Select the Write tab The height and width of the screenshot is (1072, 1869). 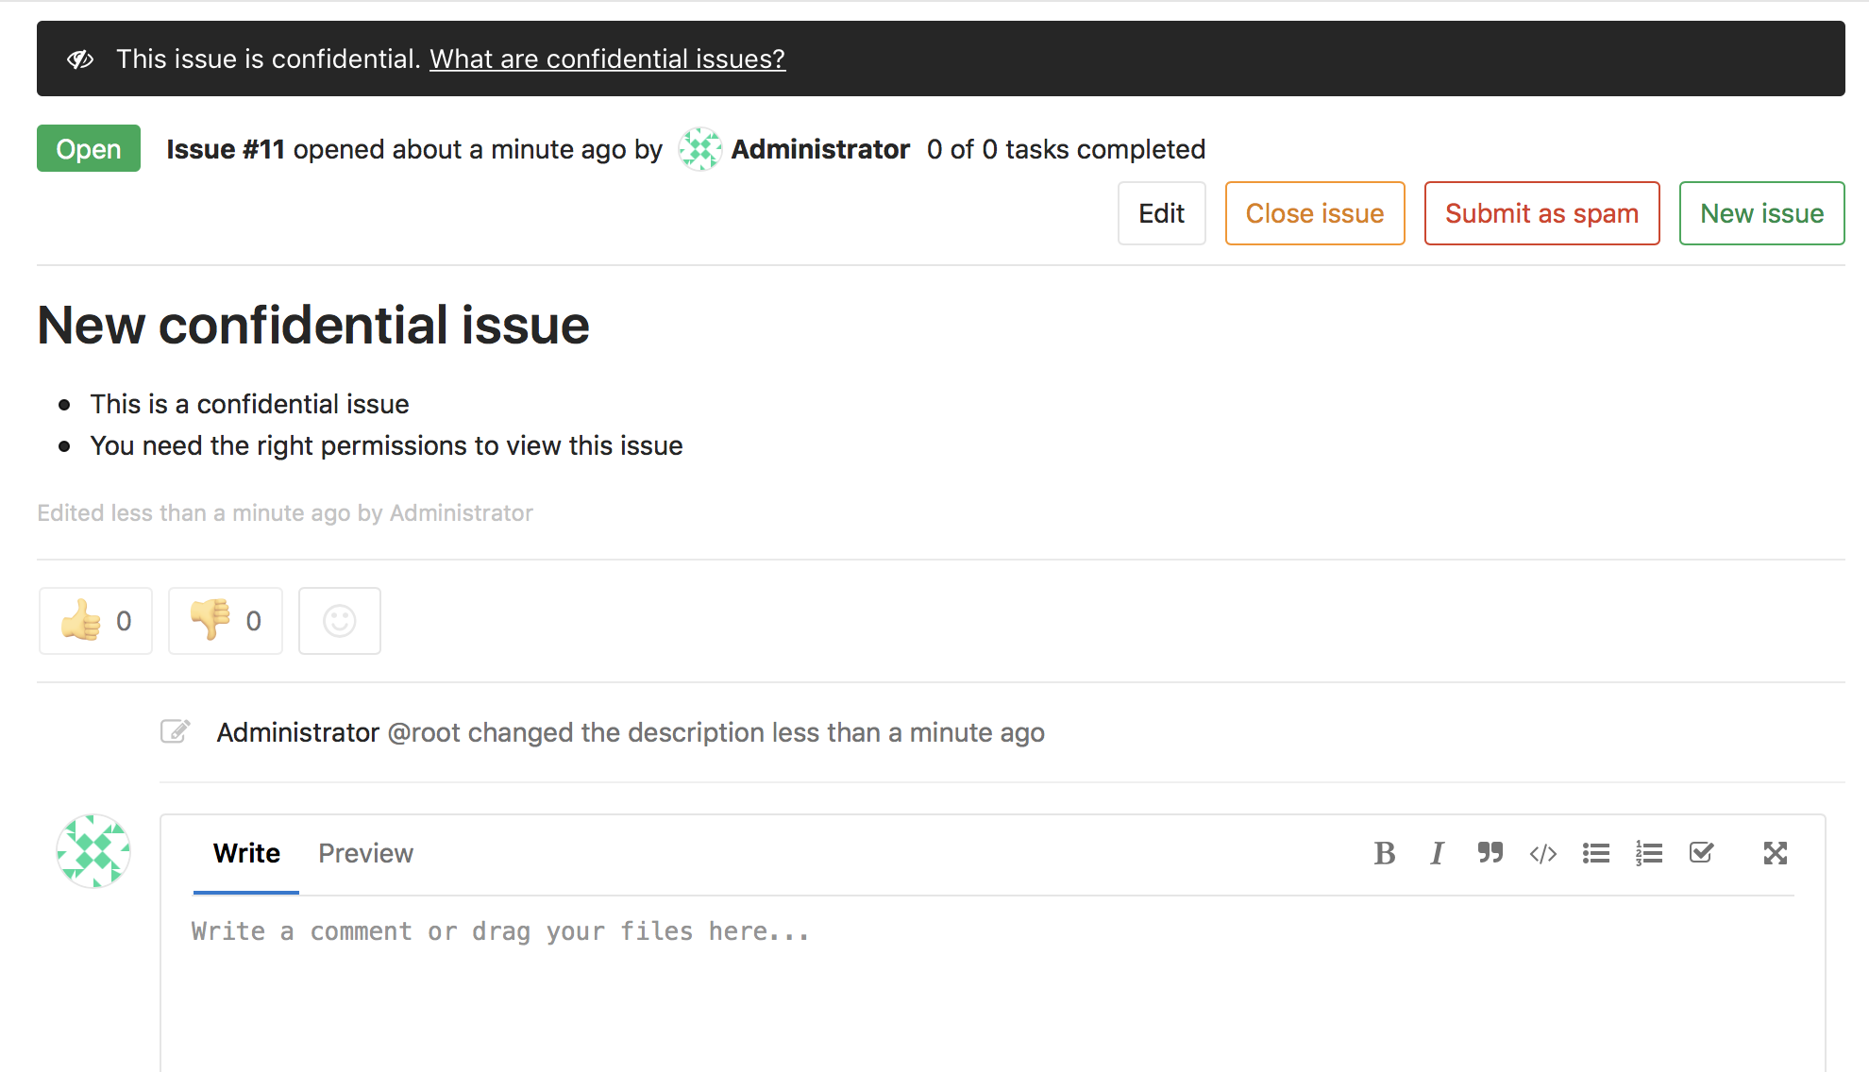click(x=246, y=853)
